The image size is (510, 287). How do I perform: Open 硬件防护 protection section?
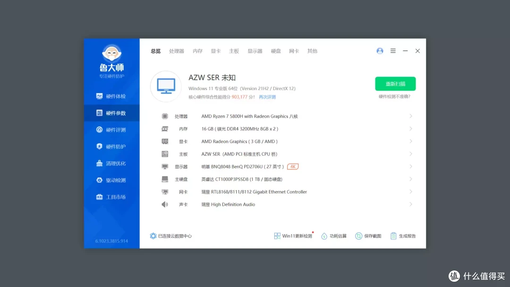click(x=111, y=147)
